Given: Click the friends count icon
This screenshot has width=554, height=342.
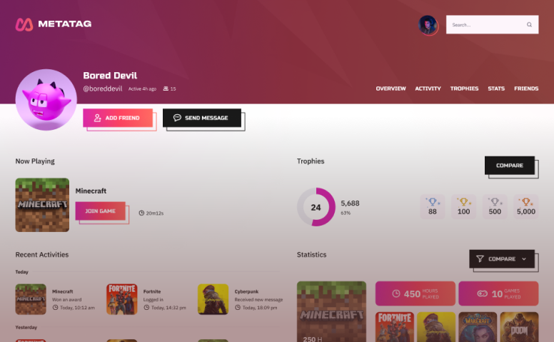Looking at the screenshot, I should pyautogui.click(x=166, y=89).
